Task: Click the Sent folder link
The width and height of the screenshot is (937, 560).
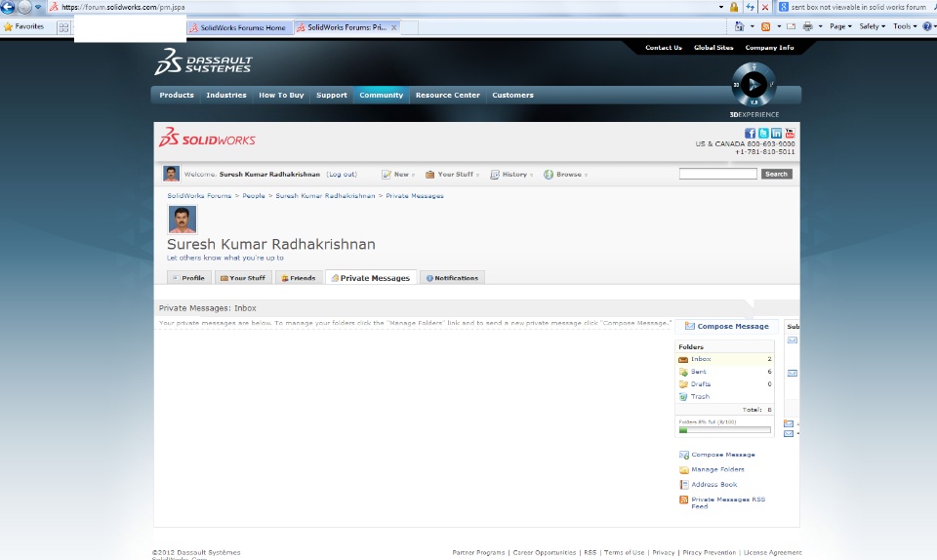Action: click(x=699, y=372)
